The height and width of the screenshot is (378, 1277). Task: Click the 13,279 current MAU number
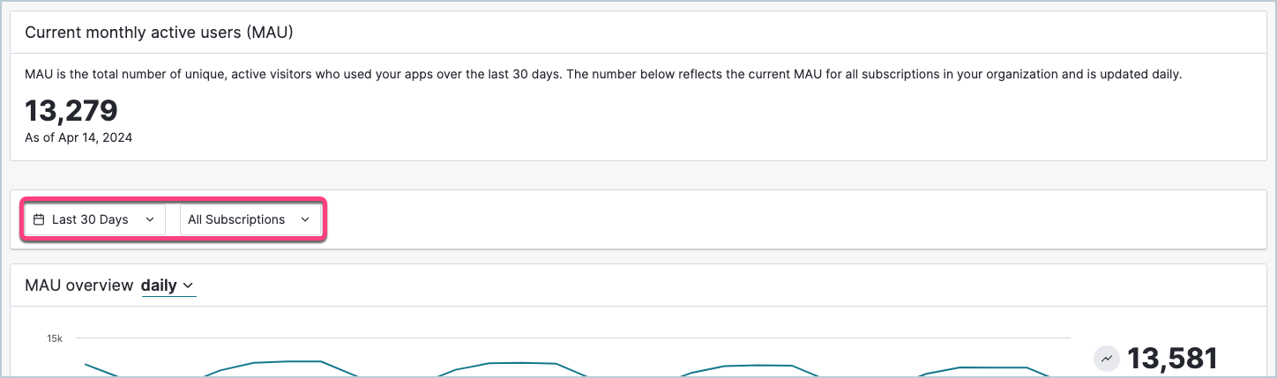coord(71,110)
